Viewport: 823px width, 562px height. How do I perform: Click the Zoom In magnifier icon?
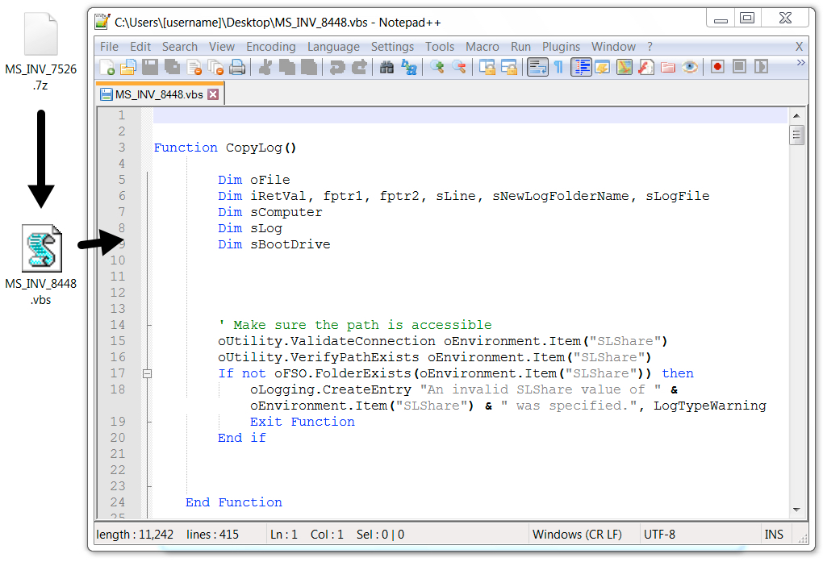pyautogui.click(x=437, y=67)
